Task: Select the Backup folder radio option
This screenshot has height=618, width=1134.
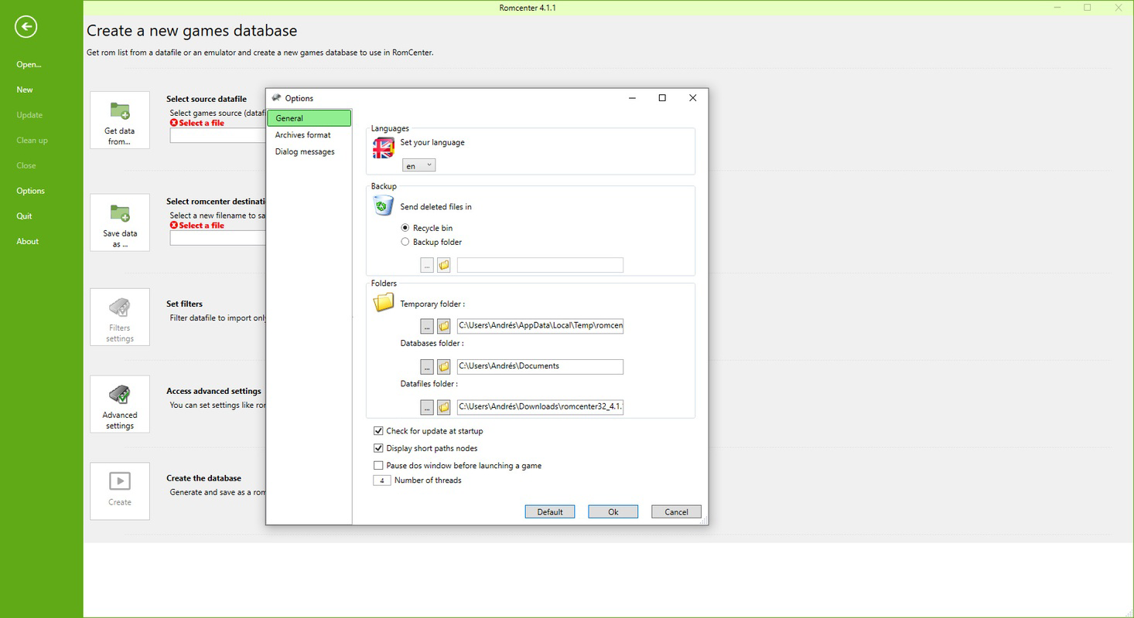Action: pyautogui.click(x=405, y=242)
